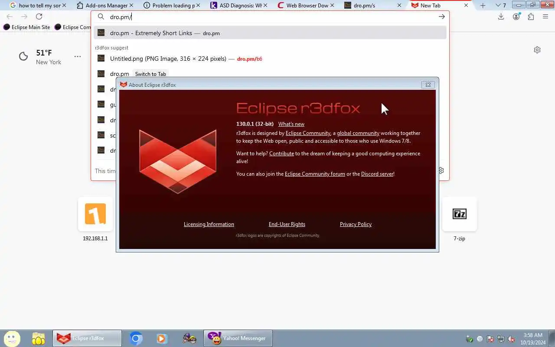Open the extensions puzzle icon

point(531,16)
